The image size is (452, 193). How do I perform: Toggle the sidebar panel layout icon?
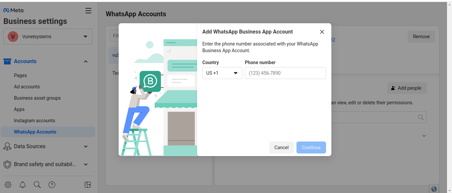(88, 185)
